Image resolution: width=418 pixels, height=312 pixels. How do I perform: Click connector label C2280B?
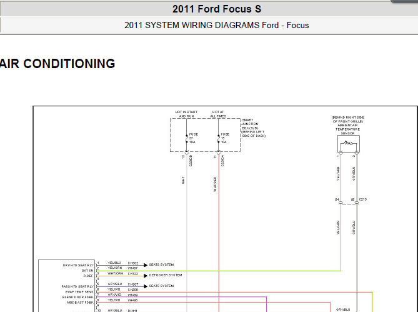[x=191, y=161]
